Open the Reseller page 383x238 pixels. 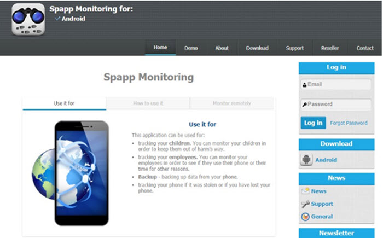pos(330,48)
